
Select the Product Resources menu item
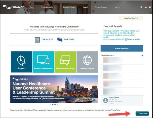click(101, 7)
